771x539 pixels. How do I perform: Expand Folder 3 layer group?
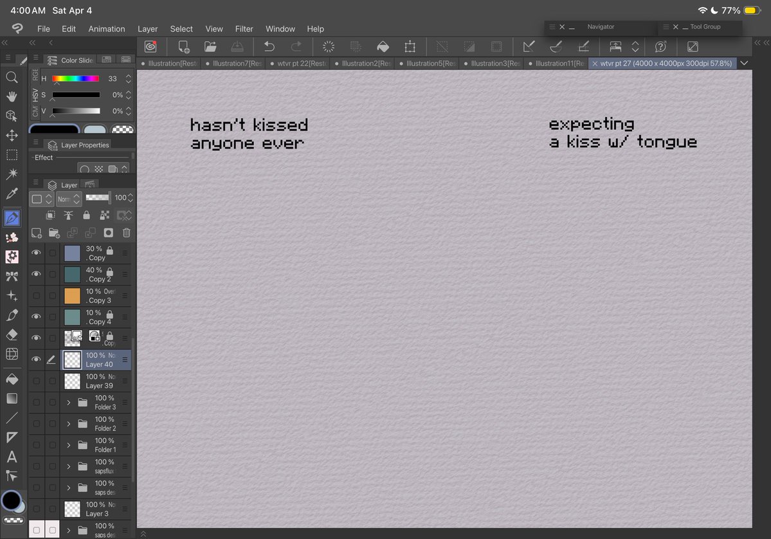click(68, 402)
